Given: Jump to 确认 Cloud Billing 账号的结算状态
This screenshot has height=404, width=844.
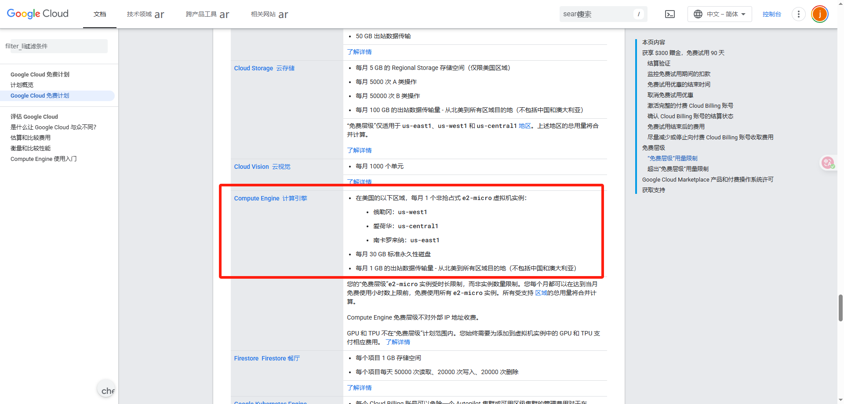Looking at the screenshot, I should pyautogui.click(x=690, y=116).
